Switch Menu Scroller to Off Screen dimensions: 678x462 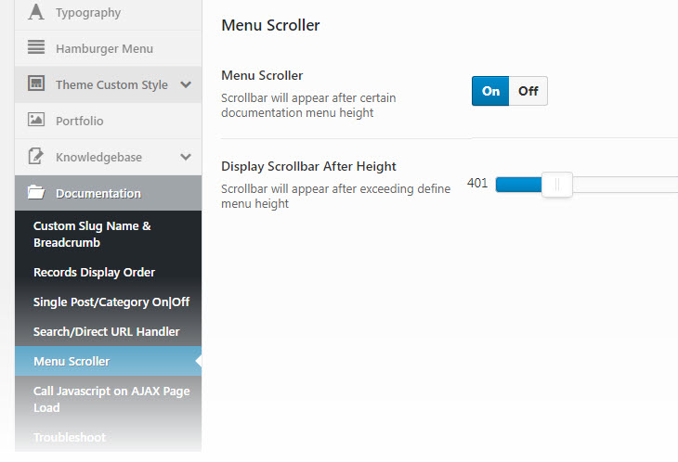[528, 91]
